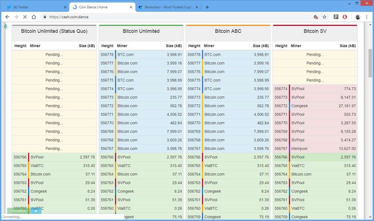
Task: Switch to the Blockchain - Most Trusted tab
Action: tap(168, 7)
